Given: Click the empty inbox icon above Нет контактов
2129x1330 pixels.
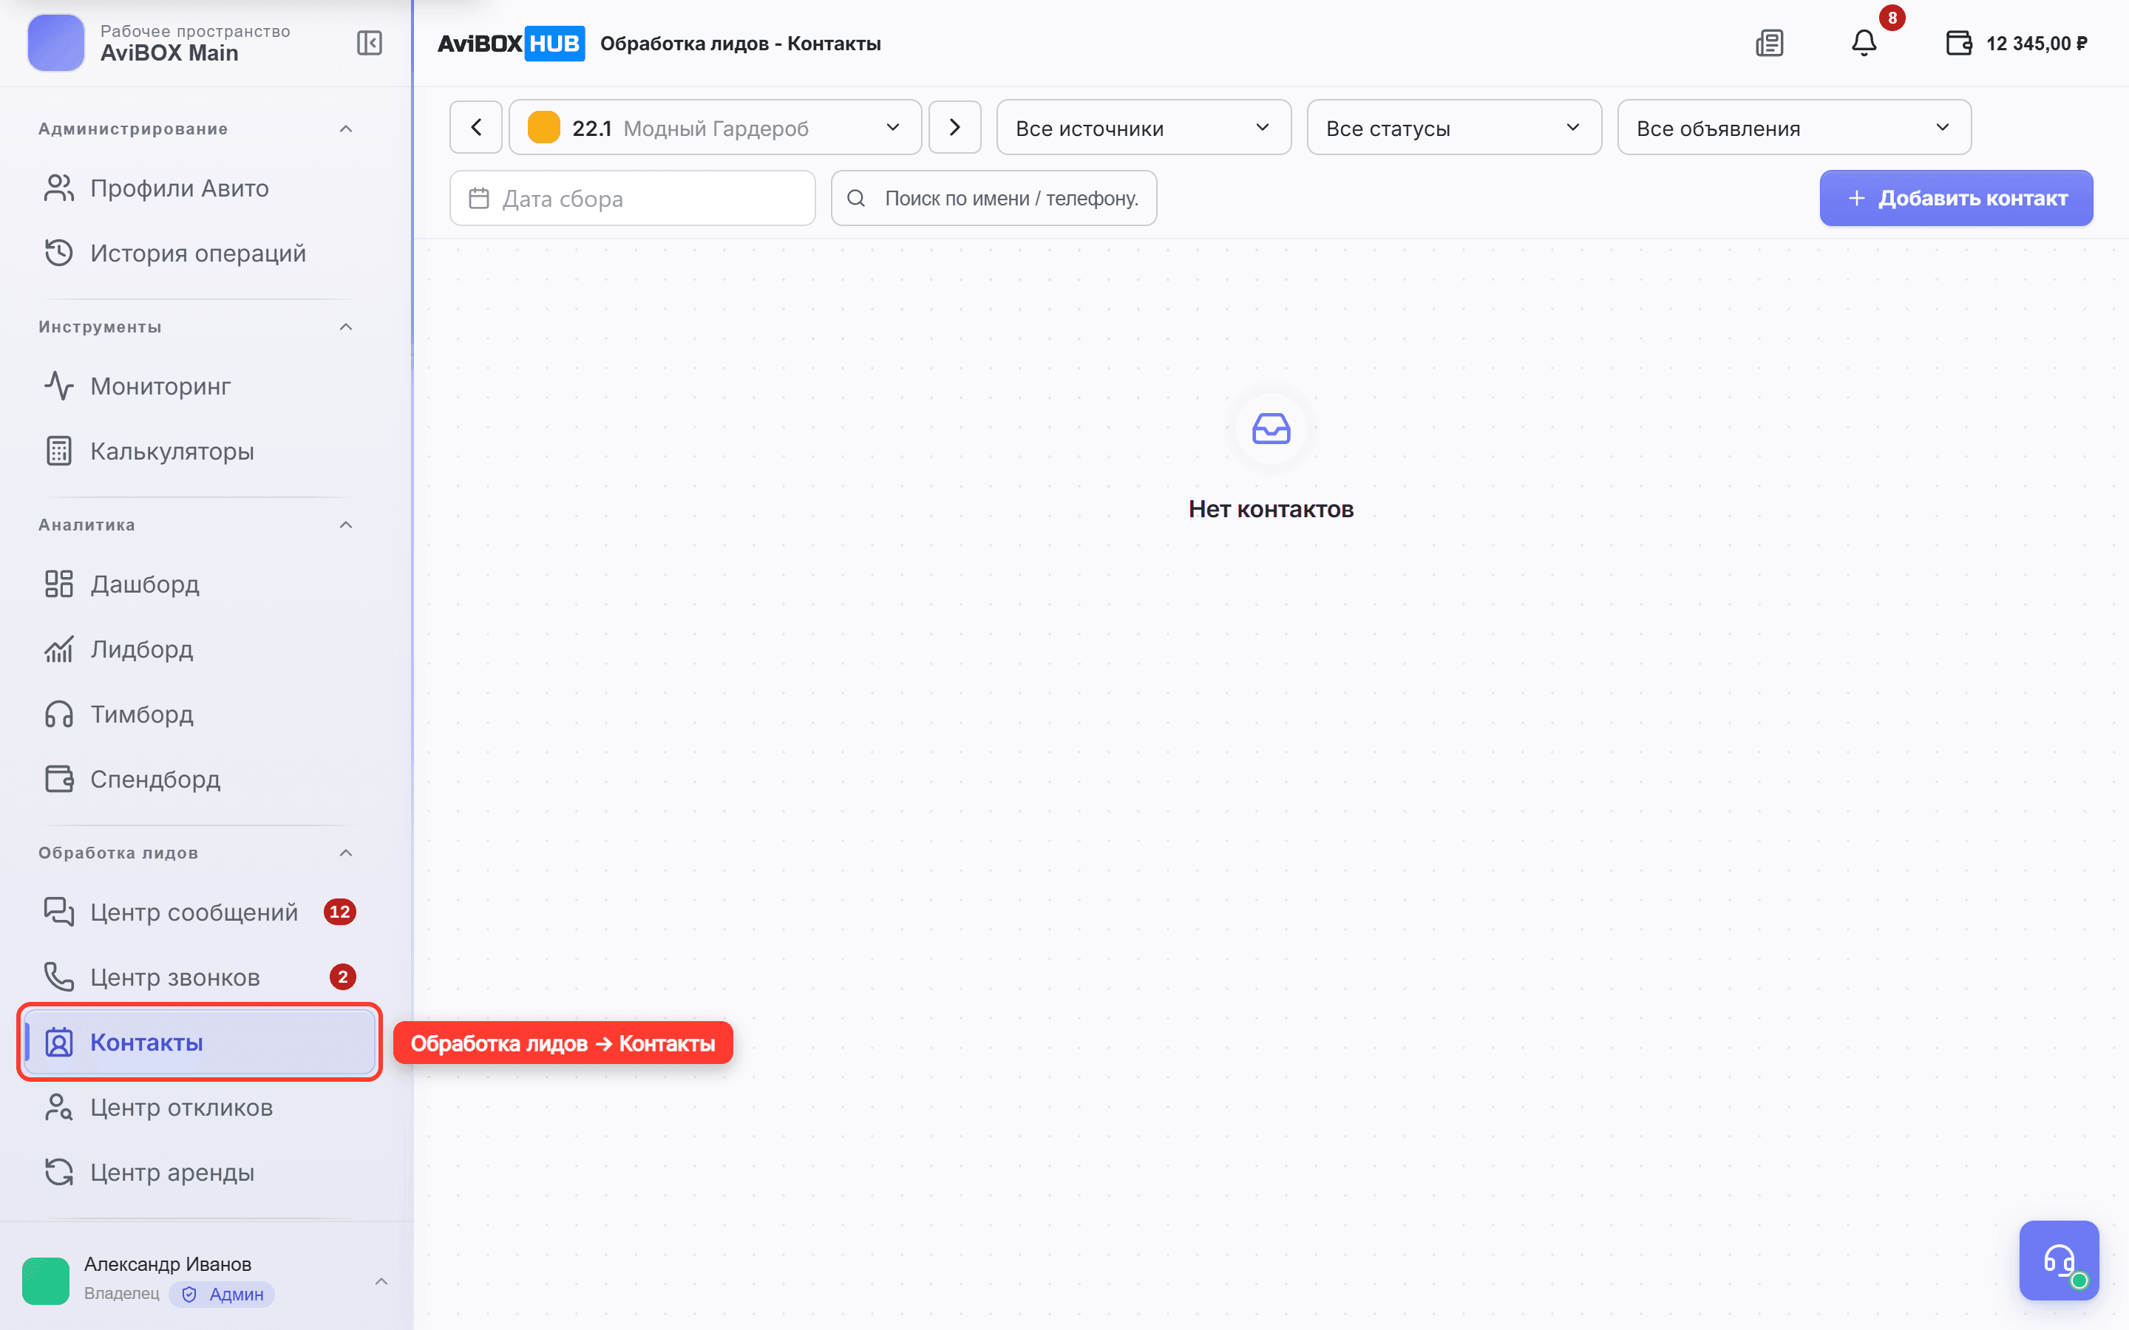Looking at the screenshot, I should (x=1270, y=429).
